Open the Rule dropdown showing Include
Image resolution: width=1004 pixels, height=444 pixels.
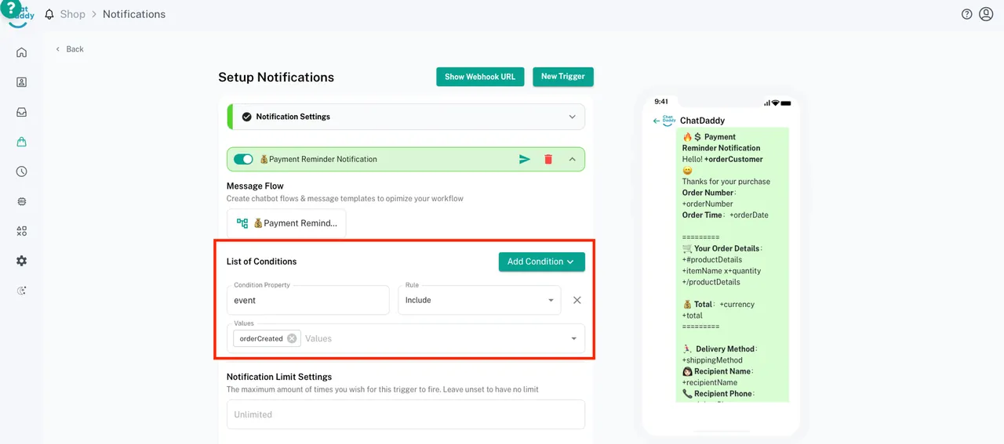(478, 300)
